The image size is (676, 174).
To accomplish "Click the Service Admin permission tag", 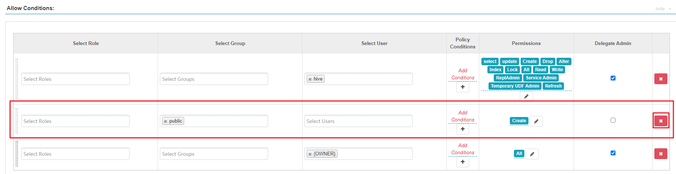I will 541,78.
